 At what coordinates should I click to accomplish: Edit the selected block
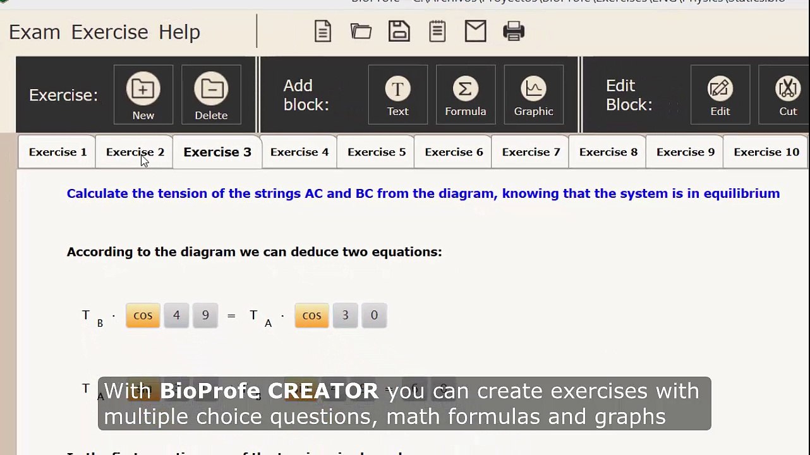click(x=720, y=95)
